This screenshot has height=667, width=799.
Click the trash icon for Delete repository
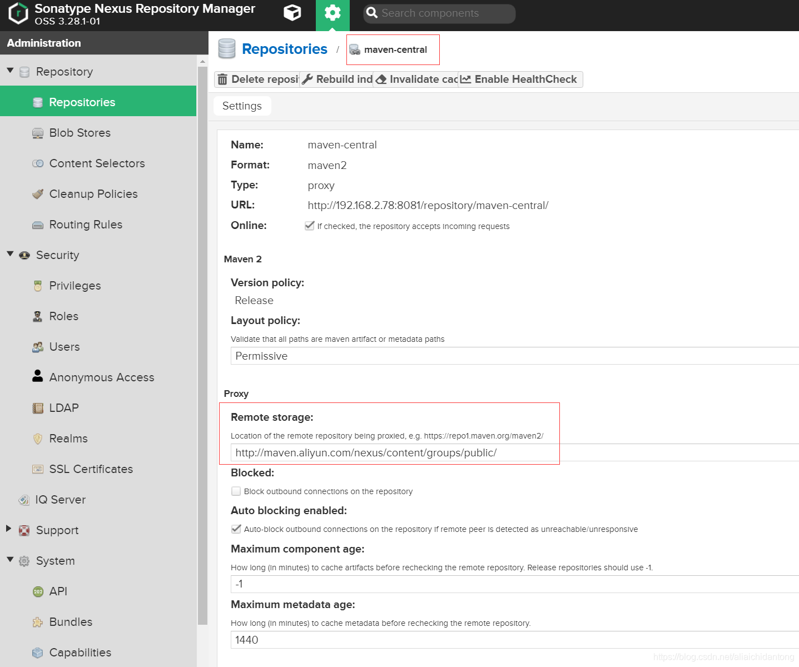(222, 79)
